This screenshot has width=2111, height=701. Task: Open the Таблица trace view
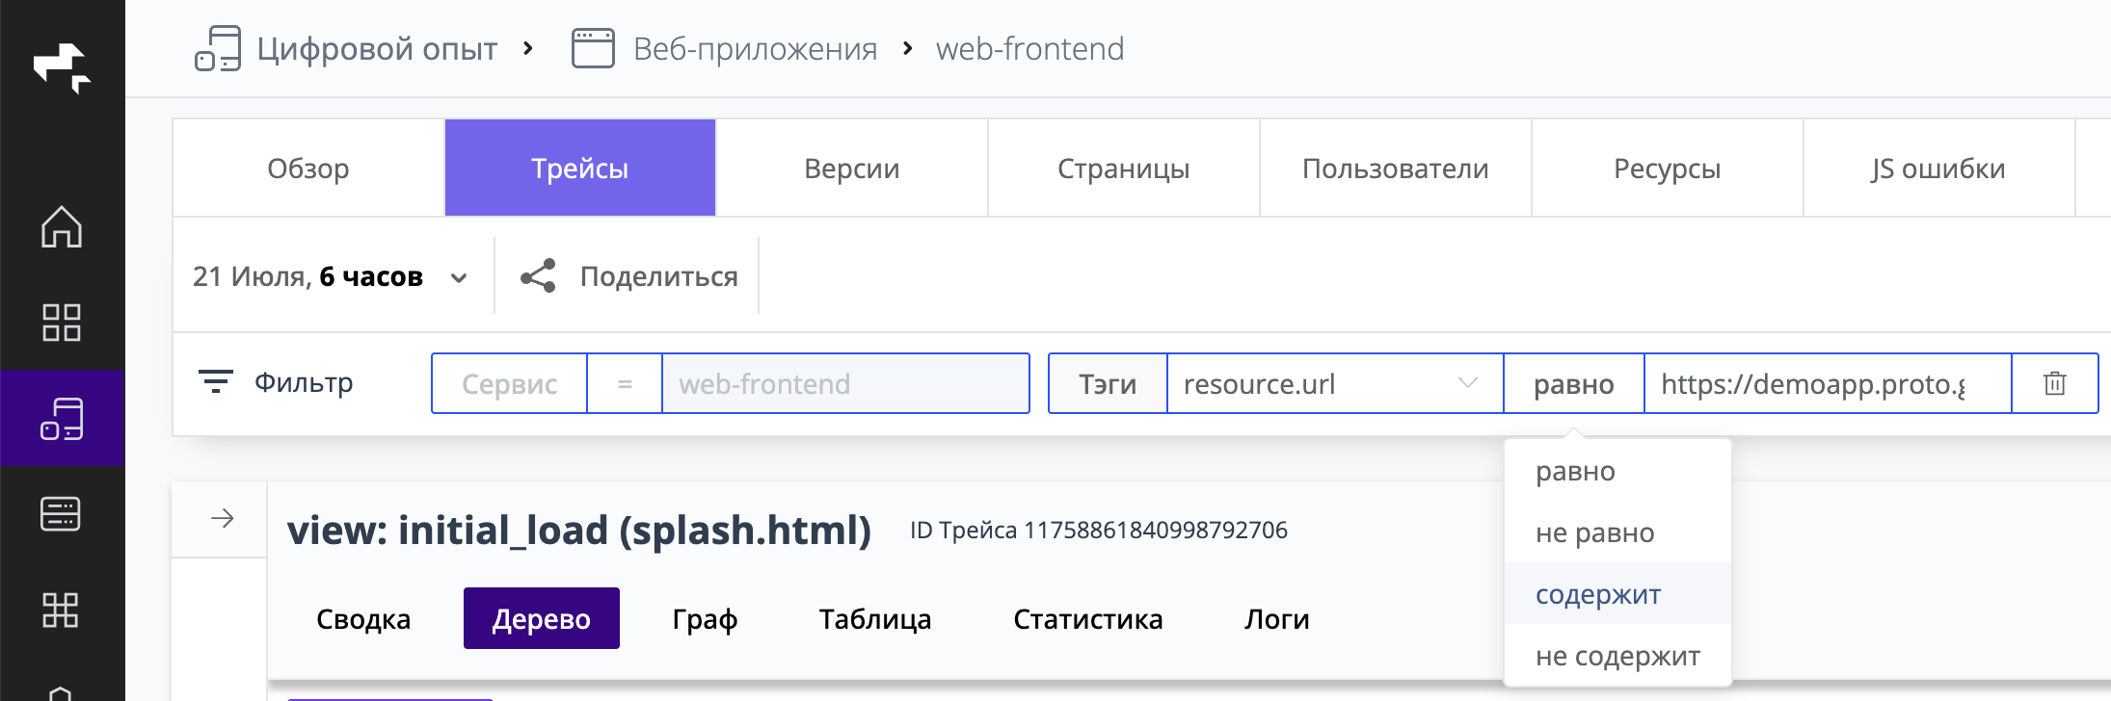click(875, 618)
